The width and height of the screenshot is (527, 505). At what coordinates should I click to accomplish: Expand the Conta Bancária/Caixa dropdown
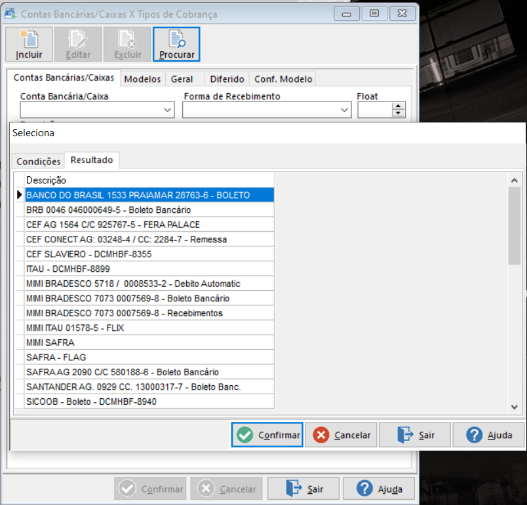pos(167,110)
